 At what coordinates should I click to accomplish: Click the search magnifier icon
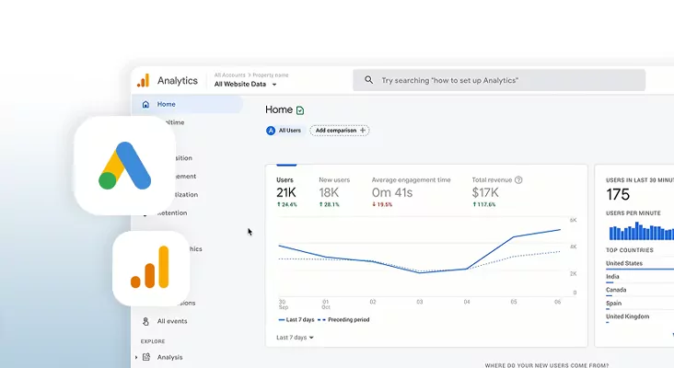[368, 80]
